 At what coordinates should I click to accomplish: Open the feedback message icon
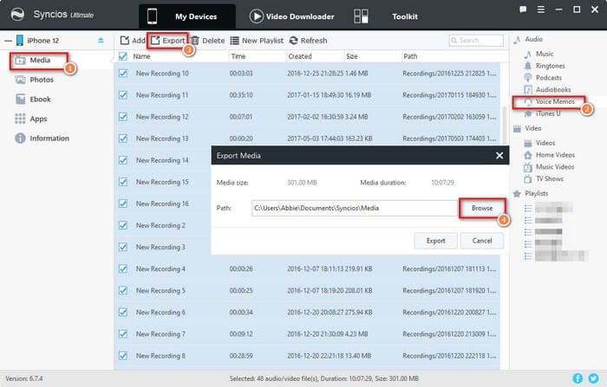point(523,10)
